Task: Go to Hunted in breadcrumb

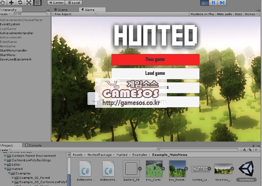Action: tap(122, 155)
